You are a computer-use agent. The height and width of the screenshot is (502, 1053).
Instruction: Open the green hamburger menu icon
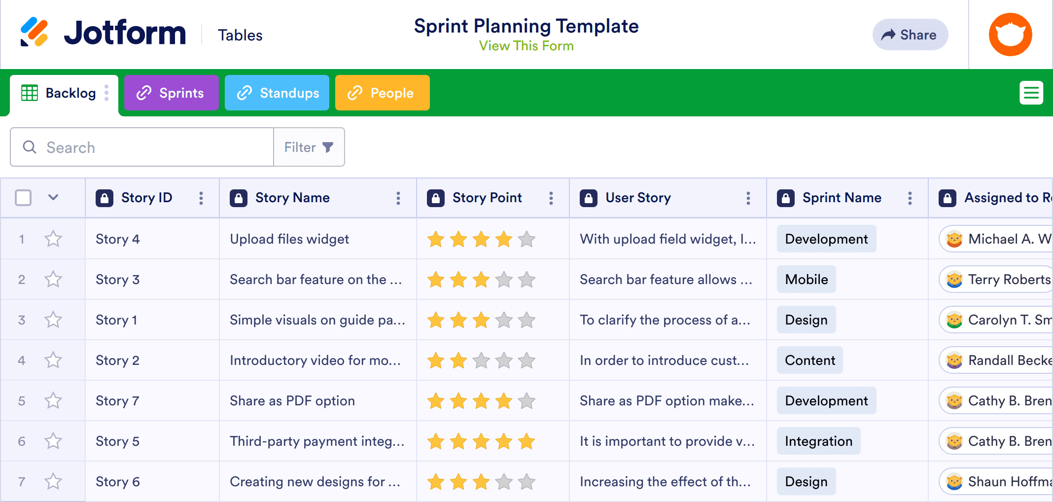(1031, 93)
